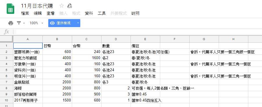Star the 11月日本代購 document

point(62,6)
